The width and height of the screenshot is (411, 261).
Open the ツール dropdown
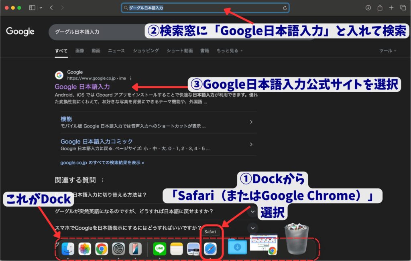click(x=387, y=51)
